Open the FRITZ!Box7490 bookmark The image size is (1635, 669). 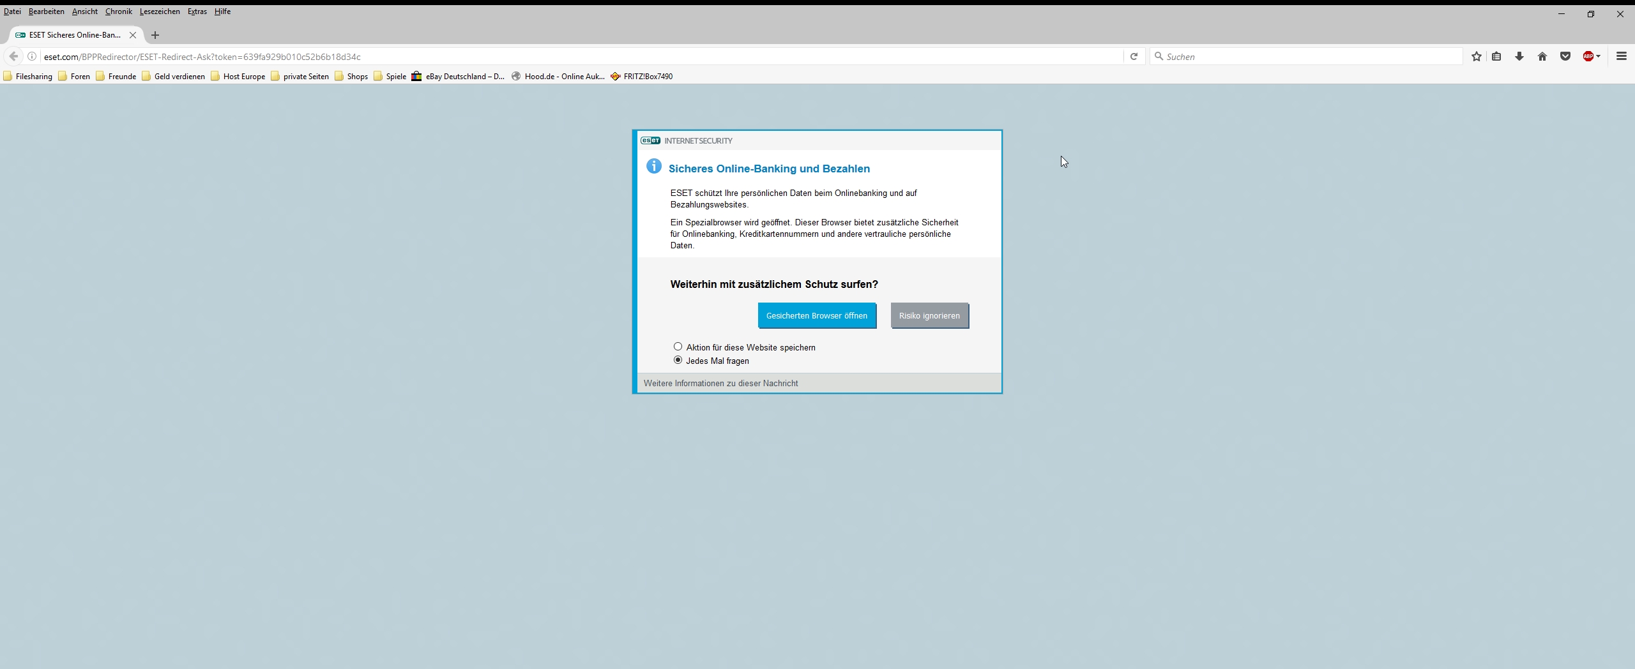coord(641,76)
